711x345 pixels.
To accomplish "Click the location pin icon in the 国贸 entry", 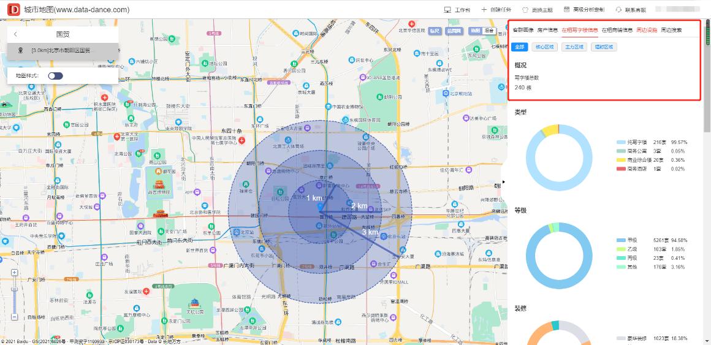I will [21, 50].
